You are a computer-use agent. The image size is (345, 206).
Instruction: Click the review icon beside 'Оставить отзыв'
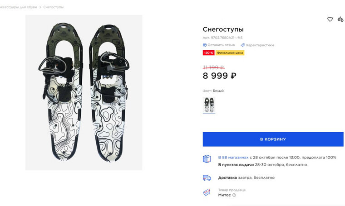click(205, 45)
